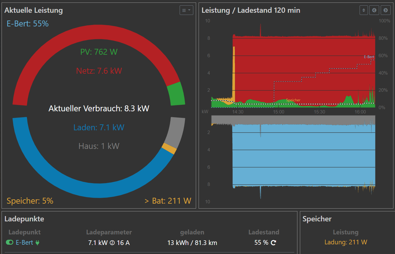Screen dimensions: 395x254
Task: Click the up/down arrows button above the graph
Action: tap(364, 10)
